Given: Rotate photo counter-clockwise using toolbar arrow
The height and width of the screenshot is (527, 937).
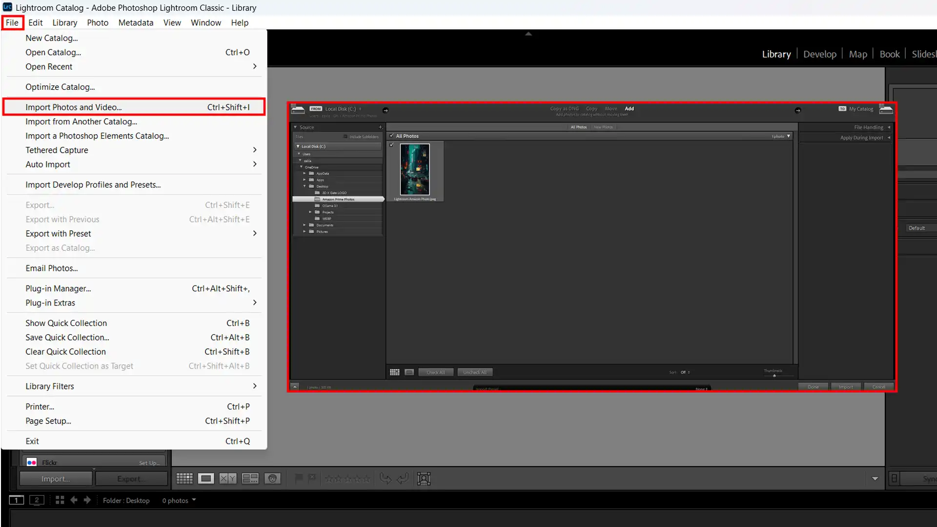Looking at the screenshot, I should [386, 479].
